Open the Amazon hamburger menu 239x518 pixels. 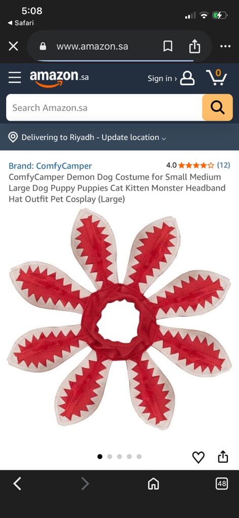pyautogui.click(x=15, y=78)
